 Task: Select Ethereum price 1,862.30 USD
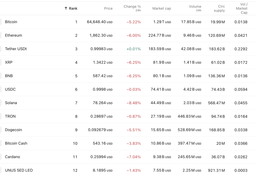tap(101, 35)
